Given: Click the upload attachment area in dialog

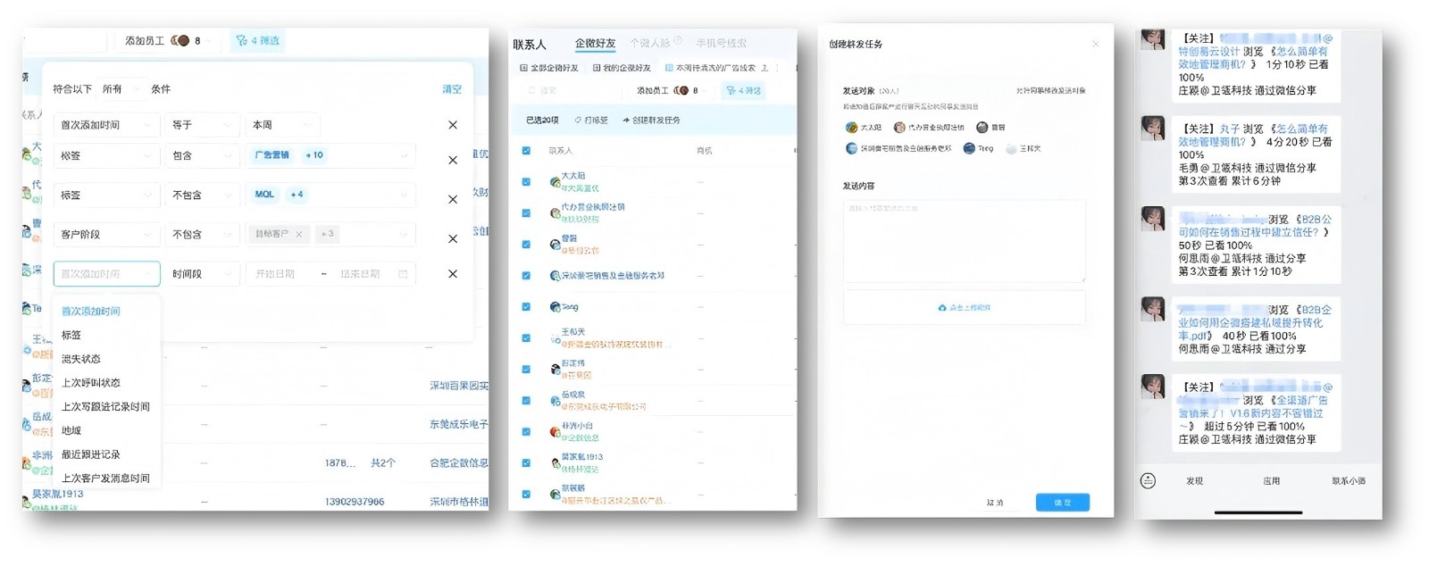Looking at the screenshot, I should tap(965, 307).
